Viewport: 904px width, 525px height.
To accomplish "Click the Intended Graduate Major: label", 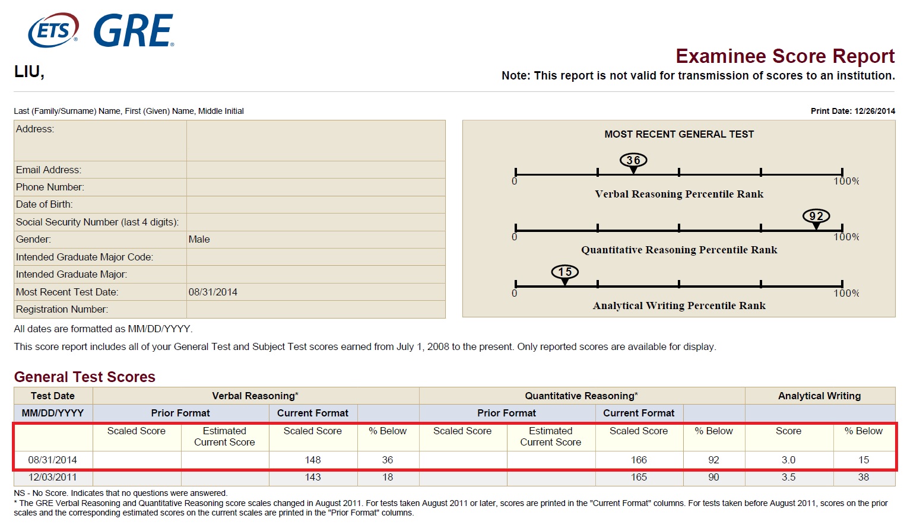I will pos(71,274).
